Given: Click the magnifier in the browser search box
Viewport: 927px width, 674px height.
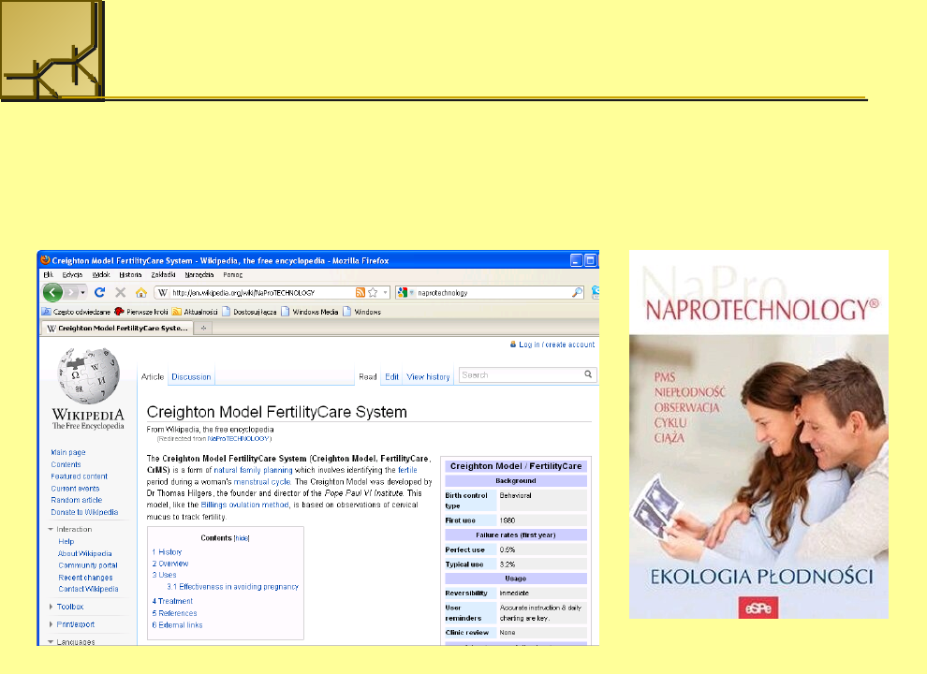Looking at the screenshot, I should [577, 292].
